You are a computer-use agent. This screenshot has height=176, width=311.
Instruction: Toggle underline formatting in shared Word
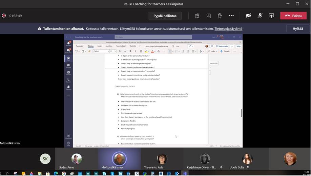pyautogui.click(x=141, y=51)
